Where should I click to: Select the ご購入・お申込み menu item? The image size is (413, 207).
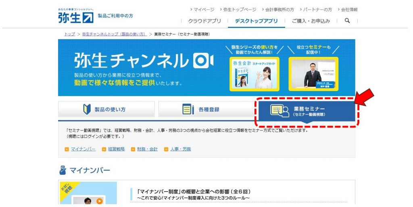tap(311, 21)
